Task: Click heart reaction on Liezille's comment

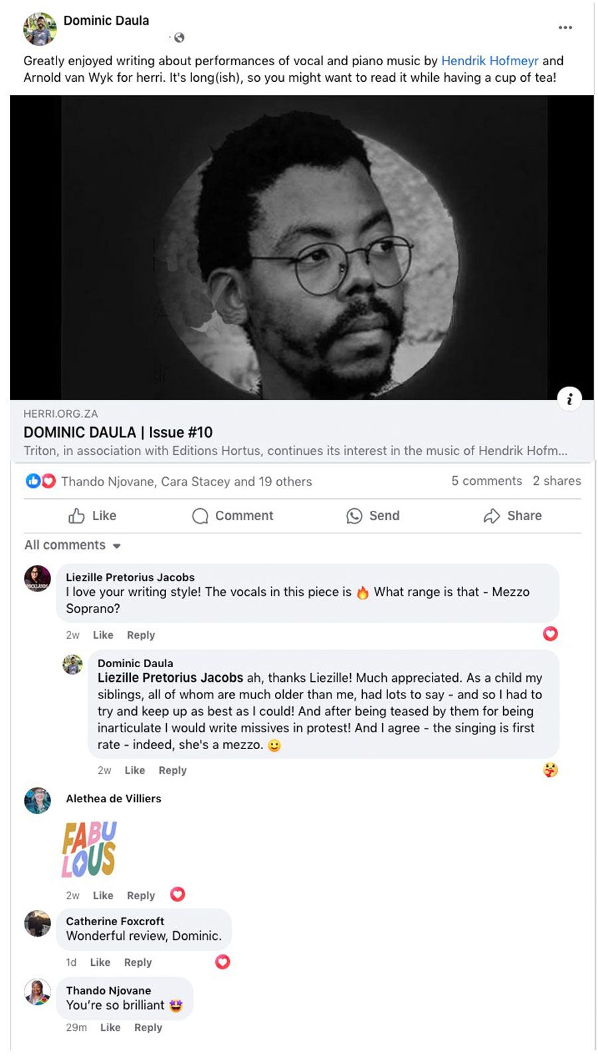Action: pyautogui.click(x=550, y=634)
